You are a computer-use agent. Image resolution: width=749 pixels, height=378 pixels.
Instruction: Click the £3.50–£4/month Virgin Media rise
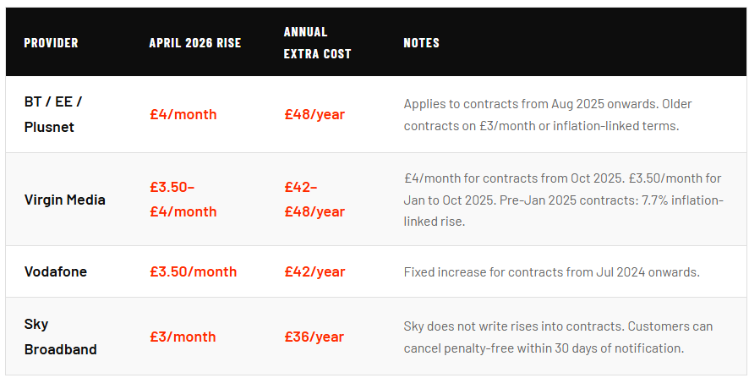183,200
